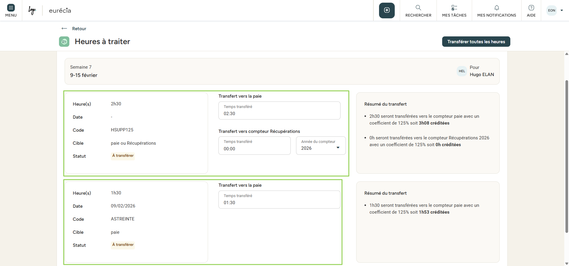Open Mes Notifications bell icon
This screenshot has height=266, width=569.
point(497,8)
